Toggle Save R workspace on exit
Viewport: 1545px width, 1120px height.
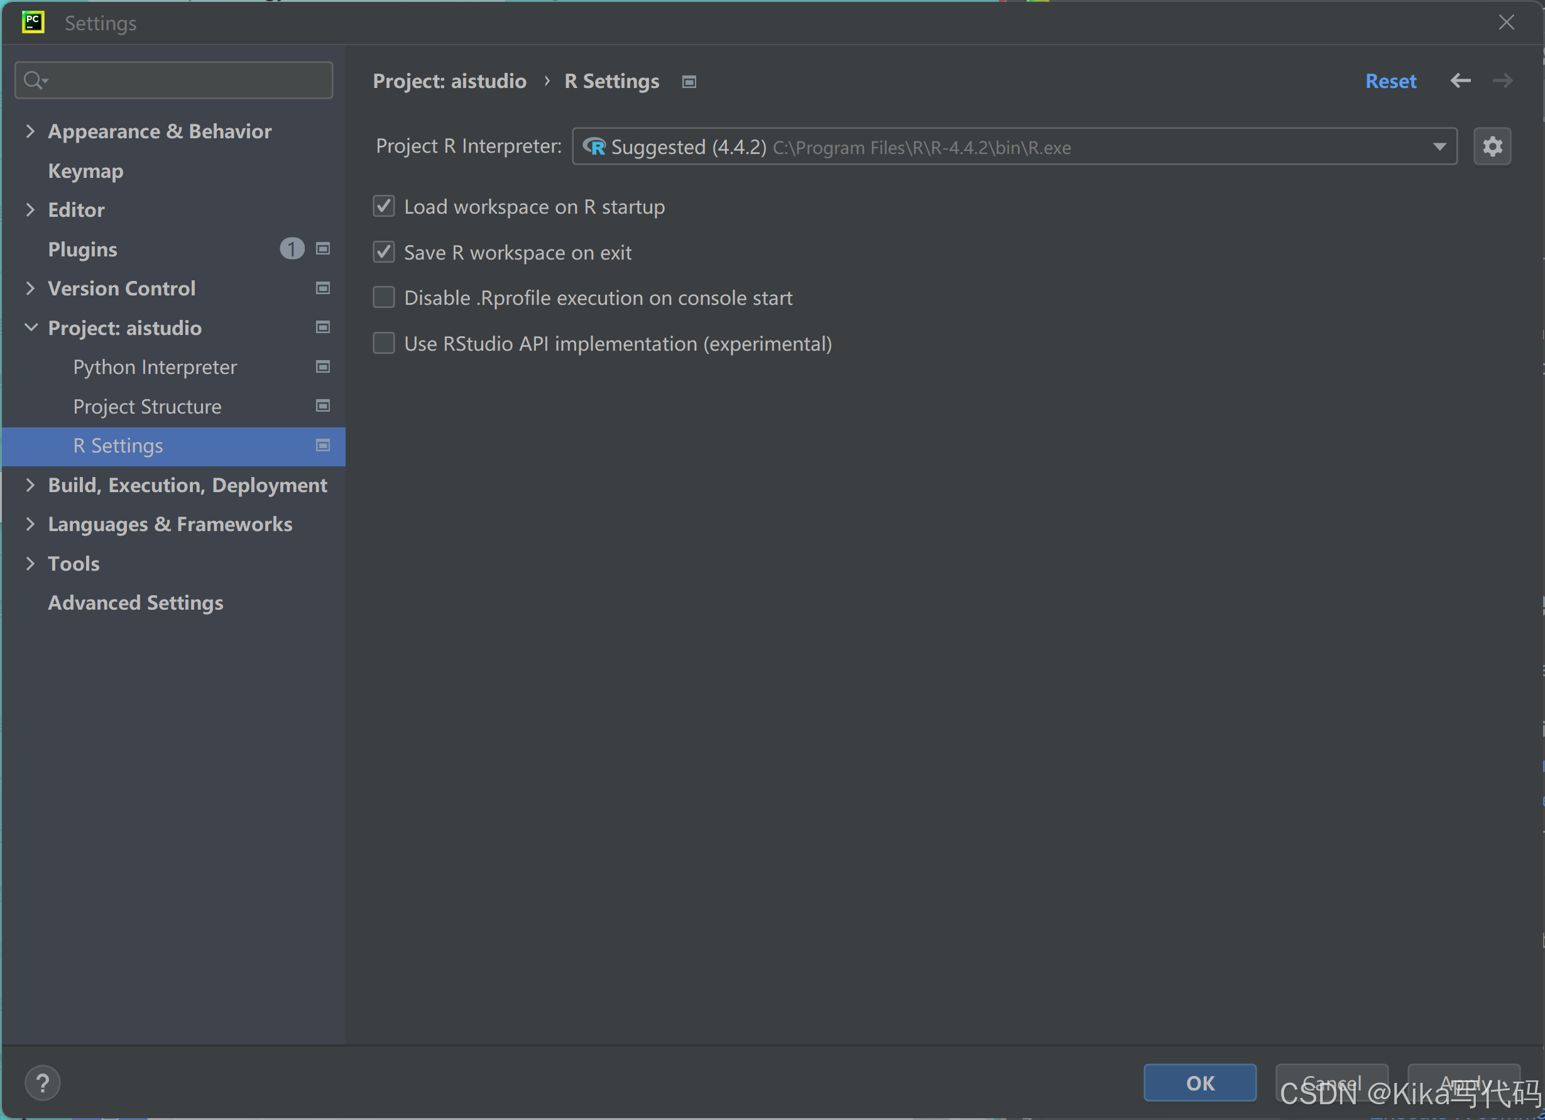[384, 252]
